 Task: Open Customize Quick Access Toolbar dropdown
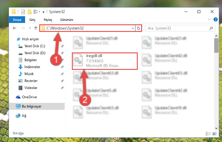click(44, 12)
